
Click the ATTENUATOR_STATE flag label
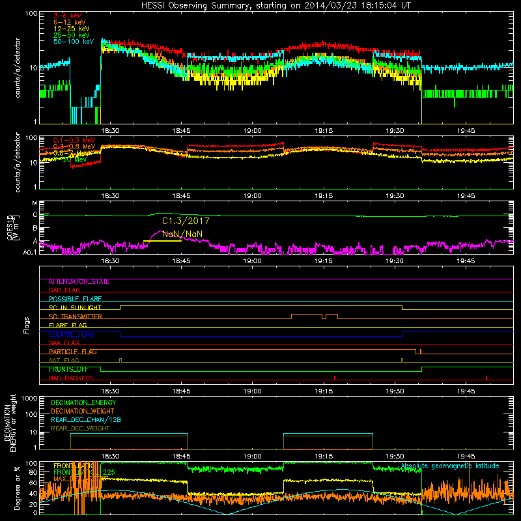(x=79, y=281)
